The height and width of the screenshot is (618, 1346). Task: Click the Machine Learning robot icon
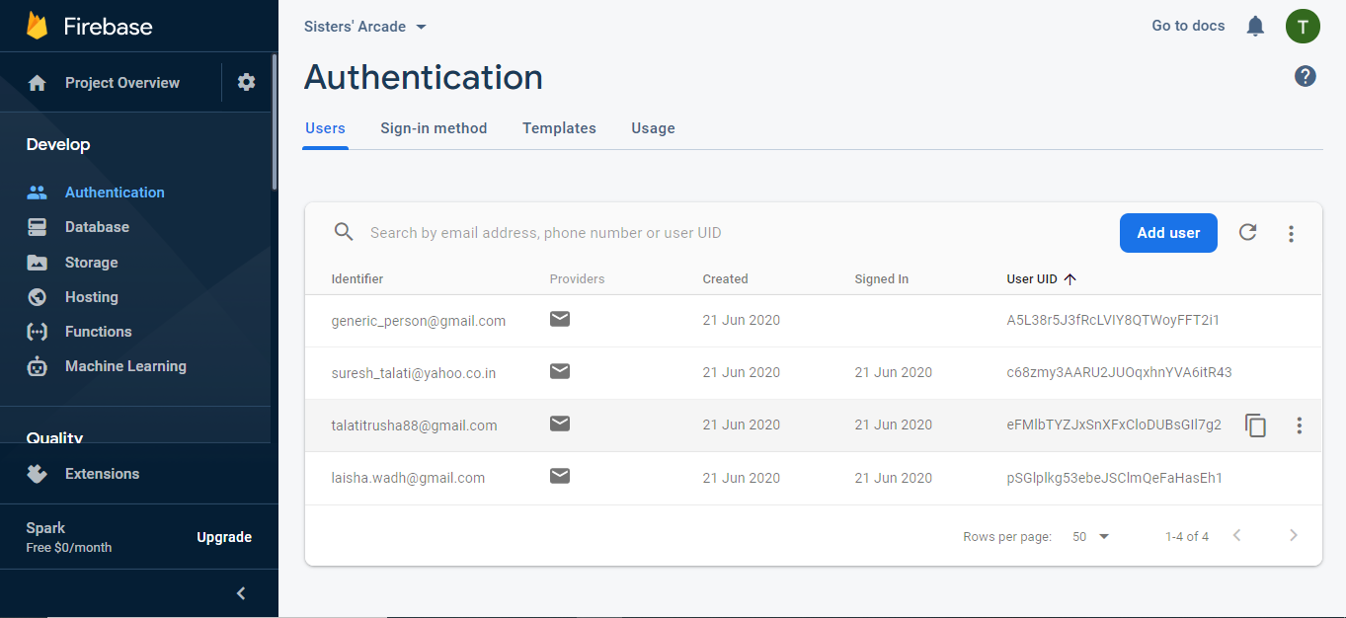tap(38, 366)
